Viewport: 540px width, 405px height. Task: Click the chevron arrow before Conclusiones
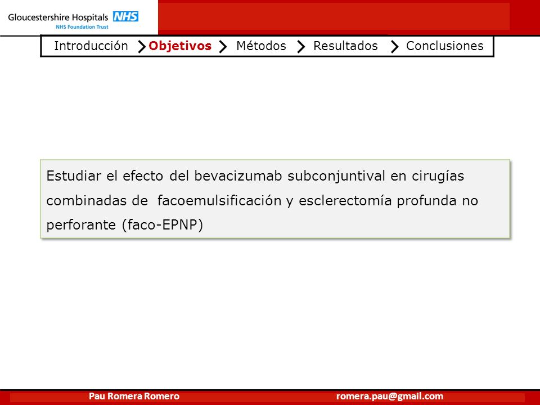(x=395, y=47)
